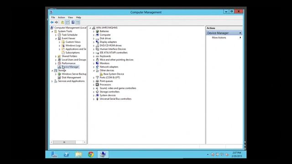
Task: Click the Print queues icon
Action: coord(97,81)
